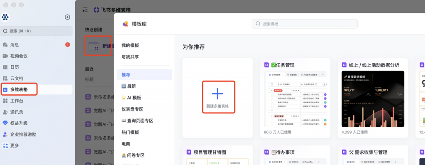The width and height of the screenshot is (425, 165).
Task: Select the 仪表盘专区 category
Action: (x=144, y=109)
